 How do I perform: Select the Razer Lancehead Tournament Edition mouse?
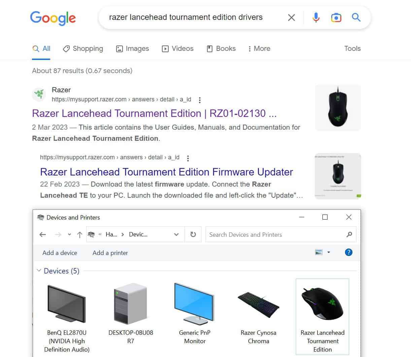(322, 317)
